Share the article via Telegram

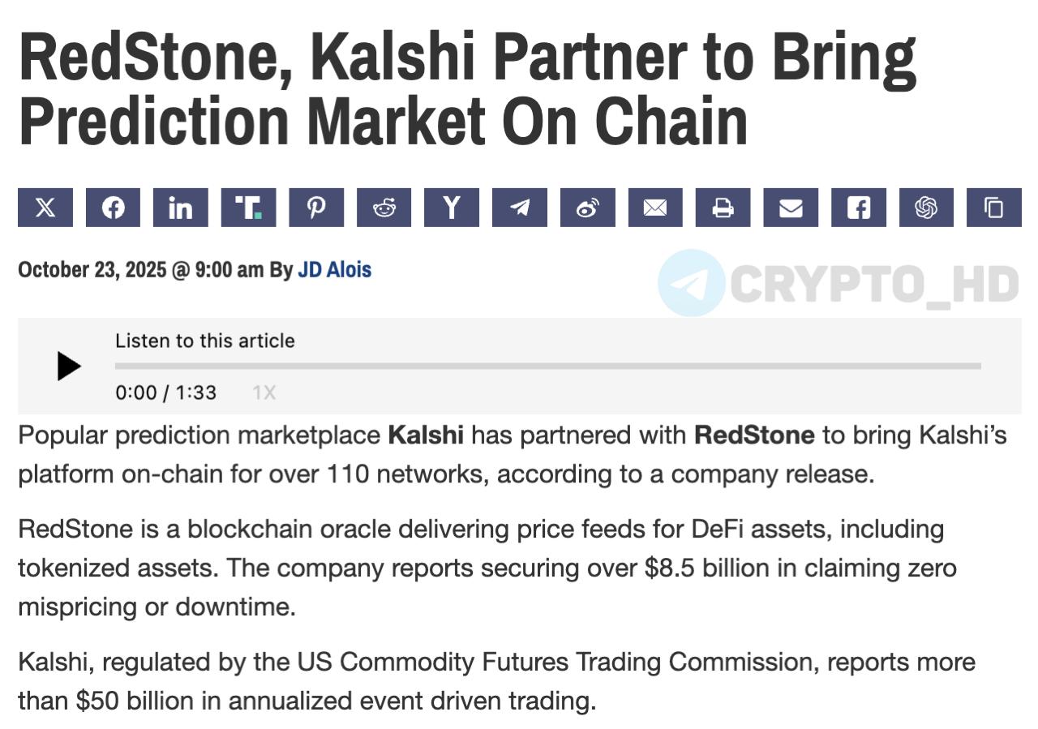[x=520, y=208]
